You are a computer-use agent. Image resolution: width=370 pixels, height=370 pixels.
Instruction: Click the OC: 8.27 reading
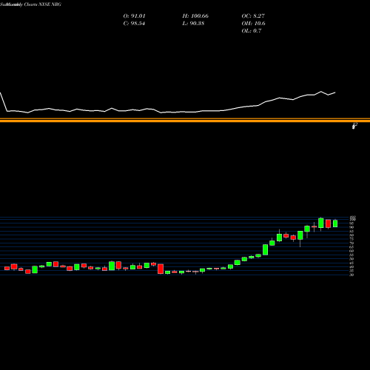(x=253, y=16)
